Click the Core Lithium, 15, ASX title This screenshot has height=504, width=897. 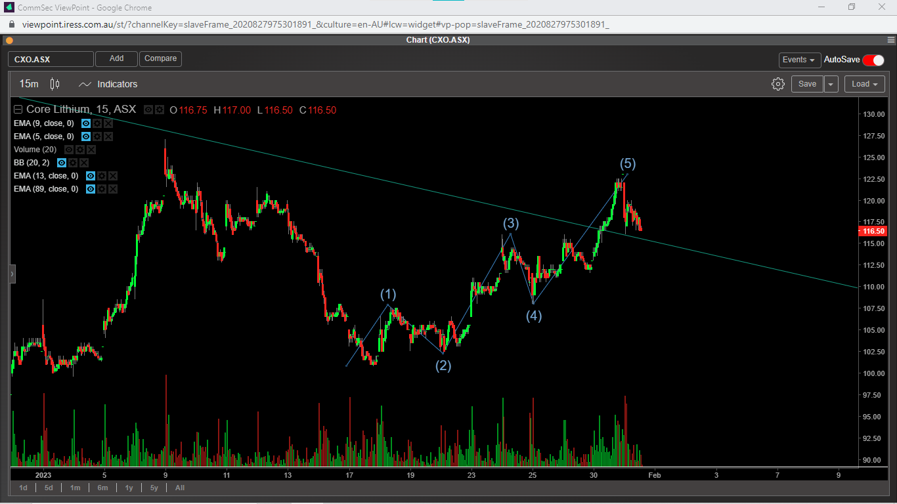(x=81, y=110)
